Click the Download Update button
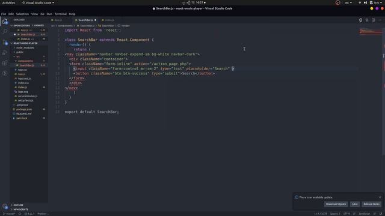 point(336,204)
